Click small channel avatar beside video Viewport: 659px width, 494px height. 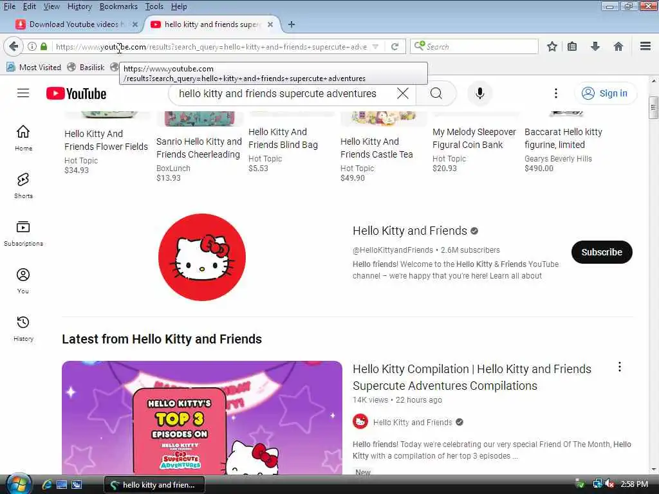pyautogui.click(x=360, y=421)
